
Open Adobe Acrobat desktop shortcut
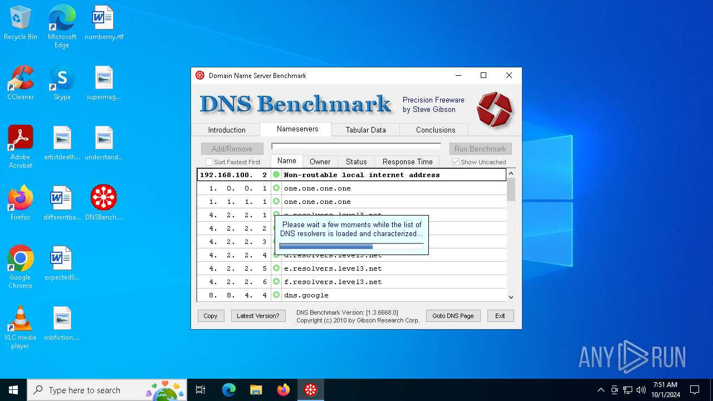[x=21, y=147]
